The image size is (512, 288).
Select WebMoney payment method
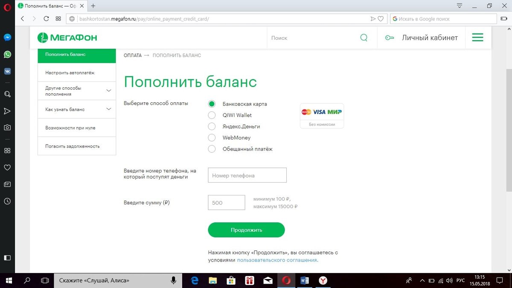(x=212, y=137)
